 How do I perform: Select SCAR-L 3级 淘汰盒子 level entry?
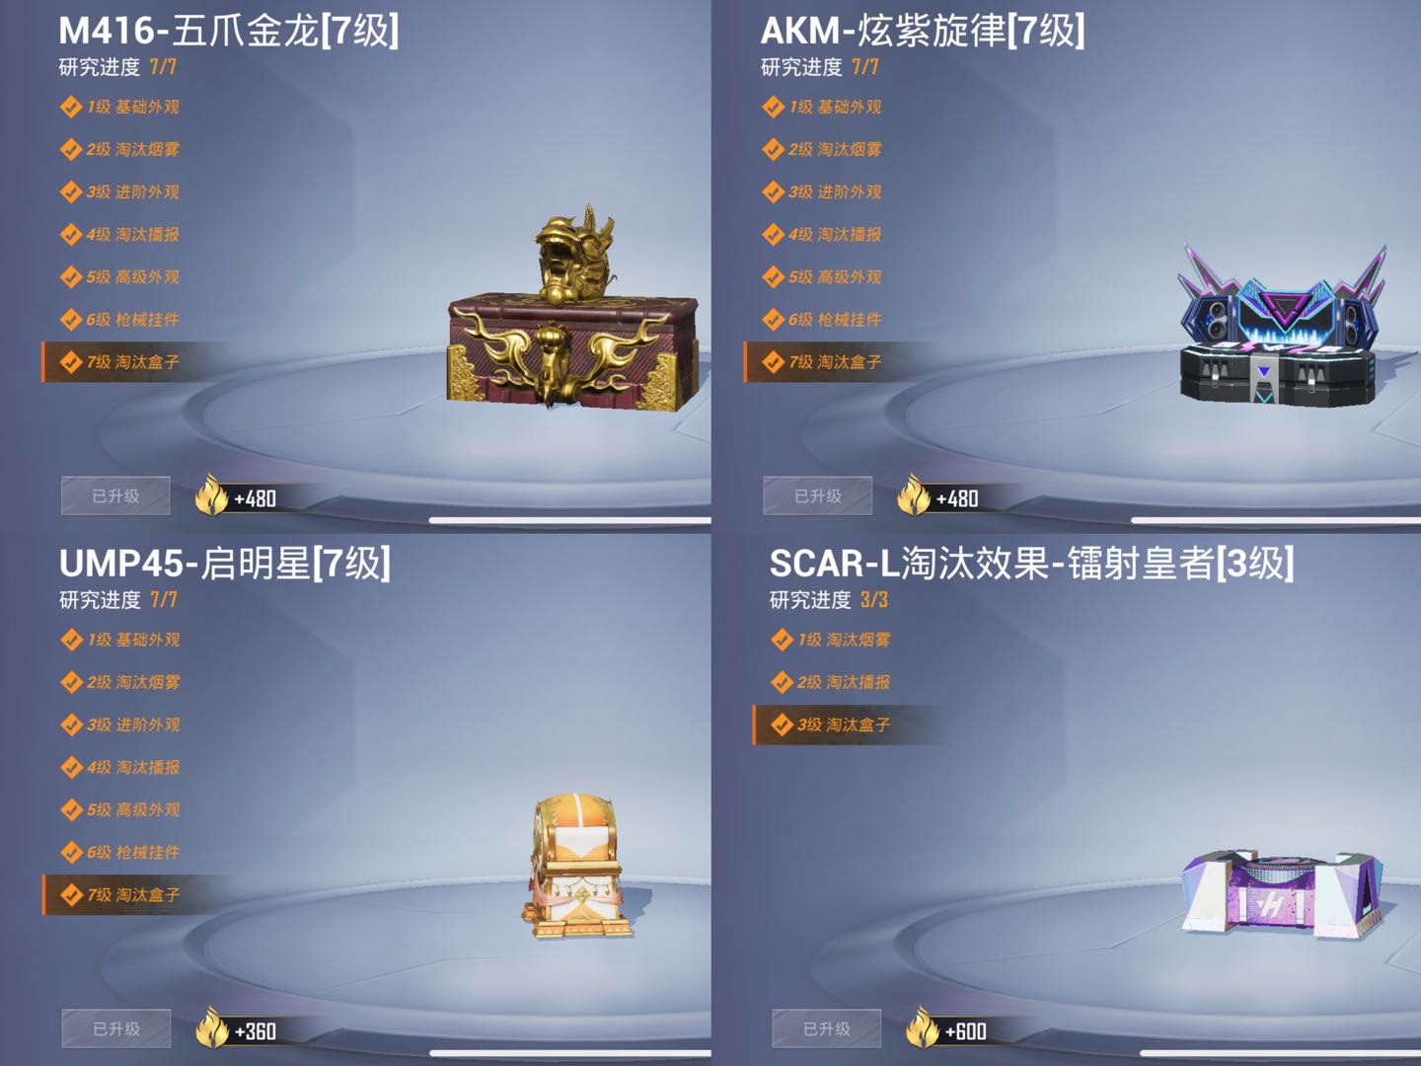coord(850,724)
